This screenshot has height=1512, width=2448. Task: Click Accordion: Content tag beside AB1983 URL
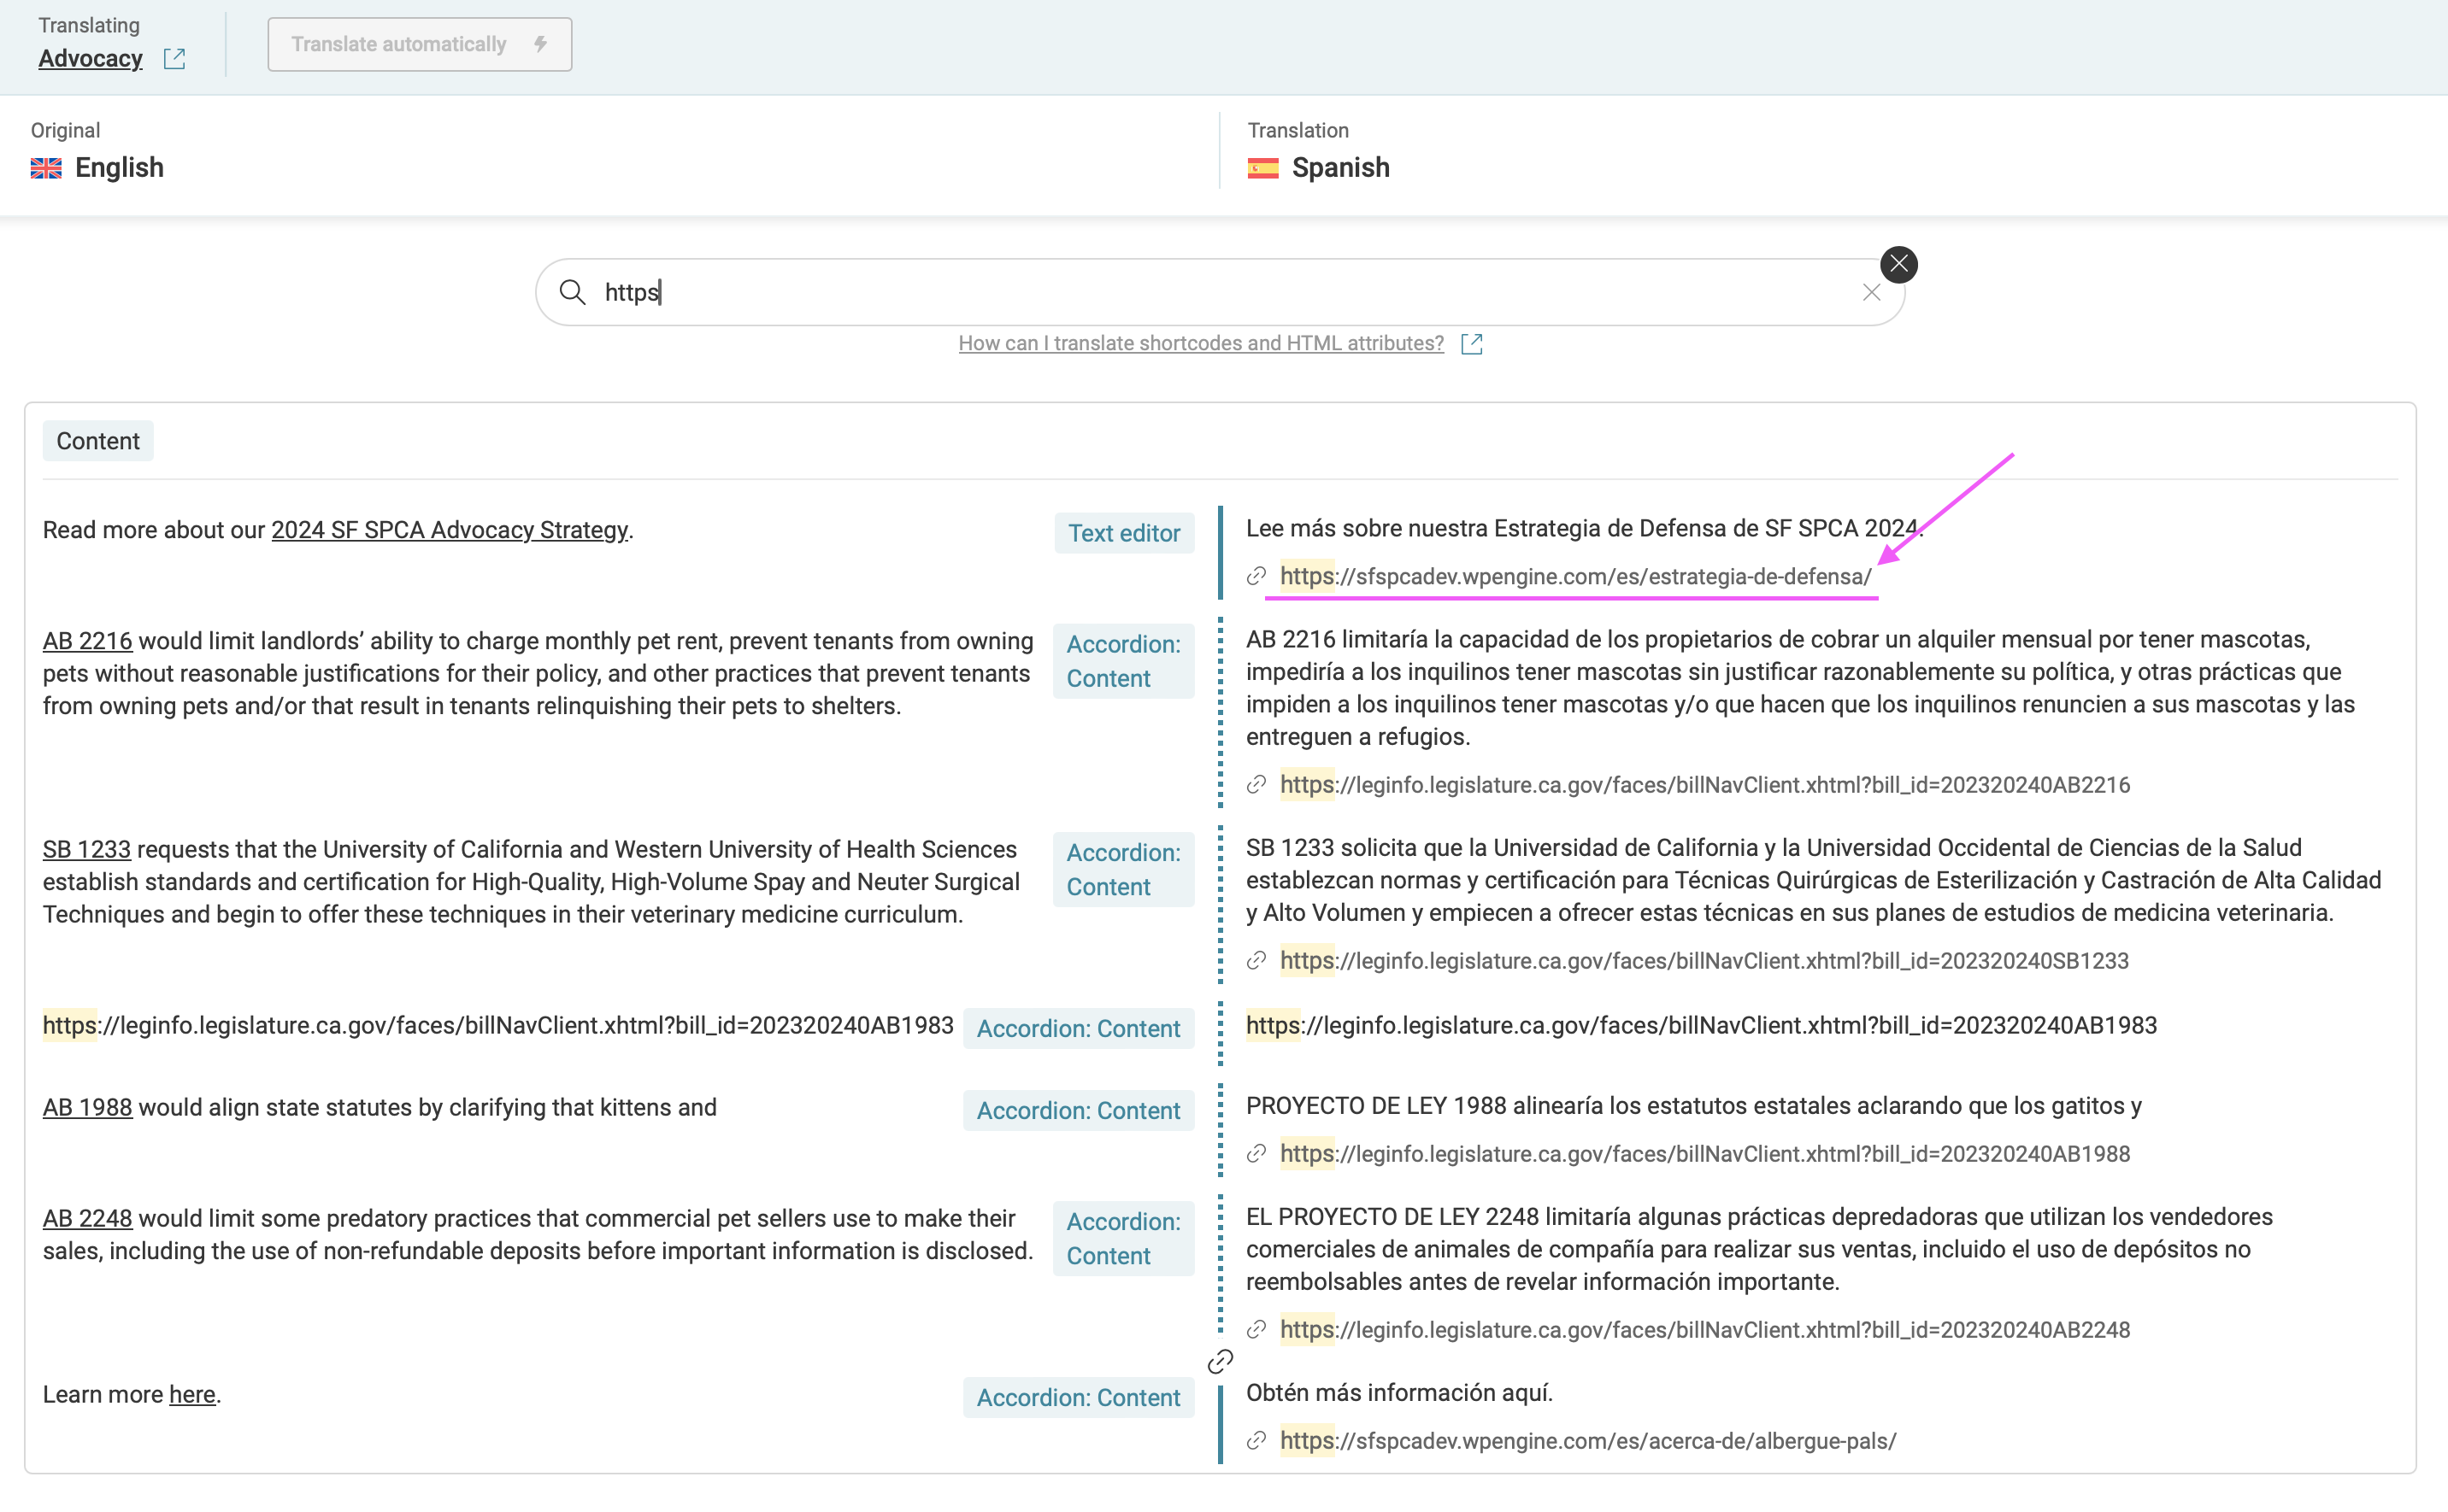pos(1079,1028)
